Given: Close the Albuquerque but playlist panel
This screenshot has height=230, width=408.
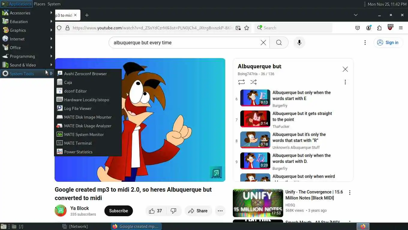Looking at the screenshot, I should point(345,69).
